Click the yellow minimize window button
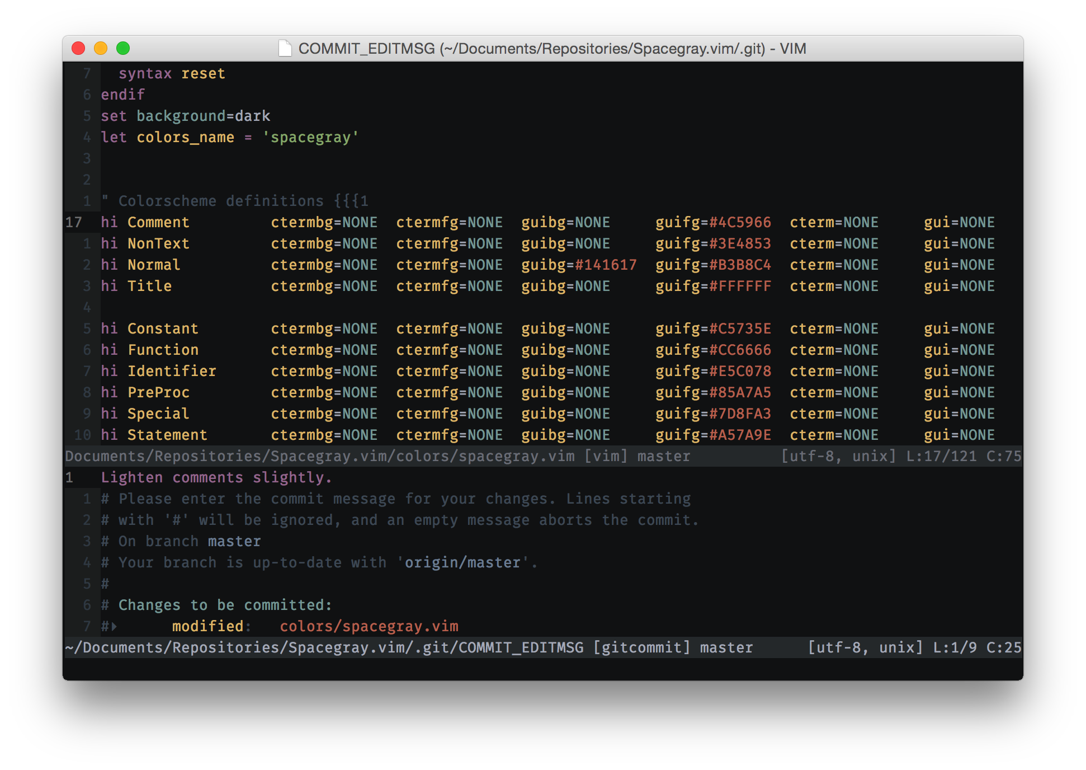 click(x=101, y=49)
